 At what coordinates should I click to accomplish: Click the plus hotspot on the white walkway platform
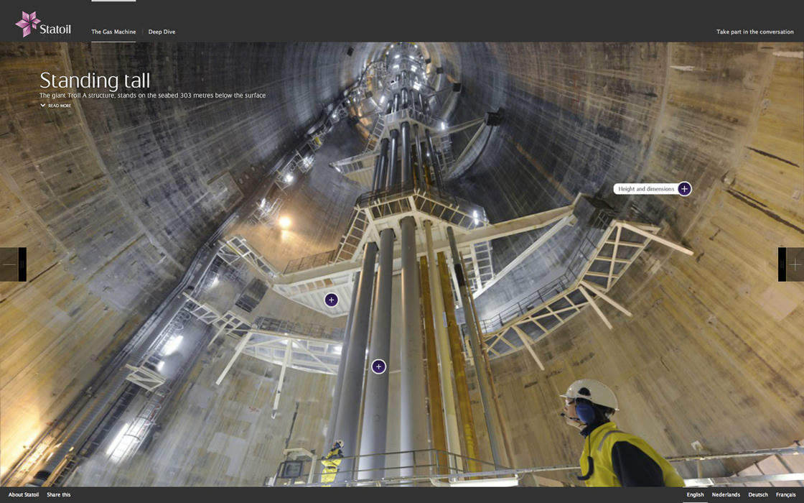(331, 300)
